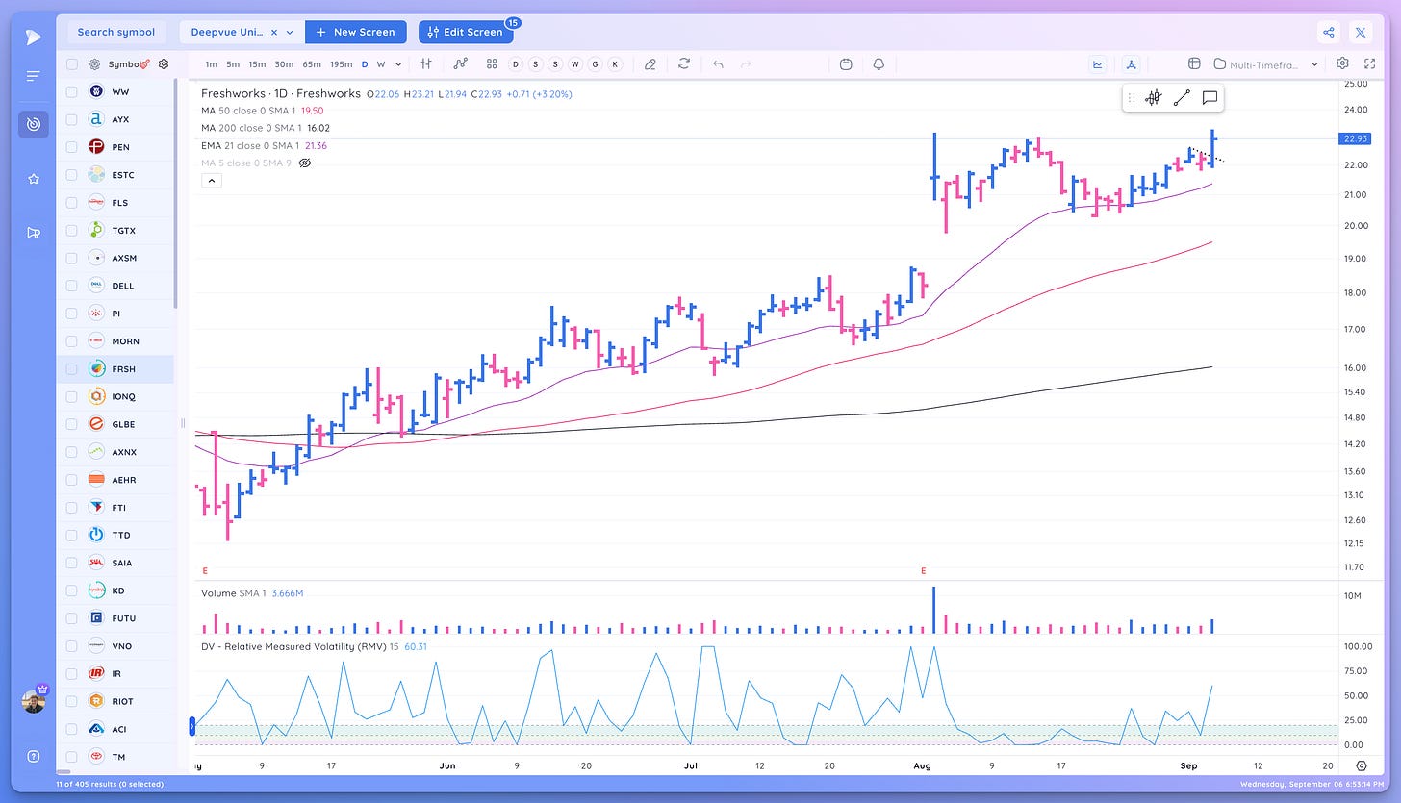Click the three-node branch panel icon
1401x803 pixels.
[1132, 63]
